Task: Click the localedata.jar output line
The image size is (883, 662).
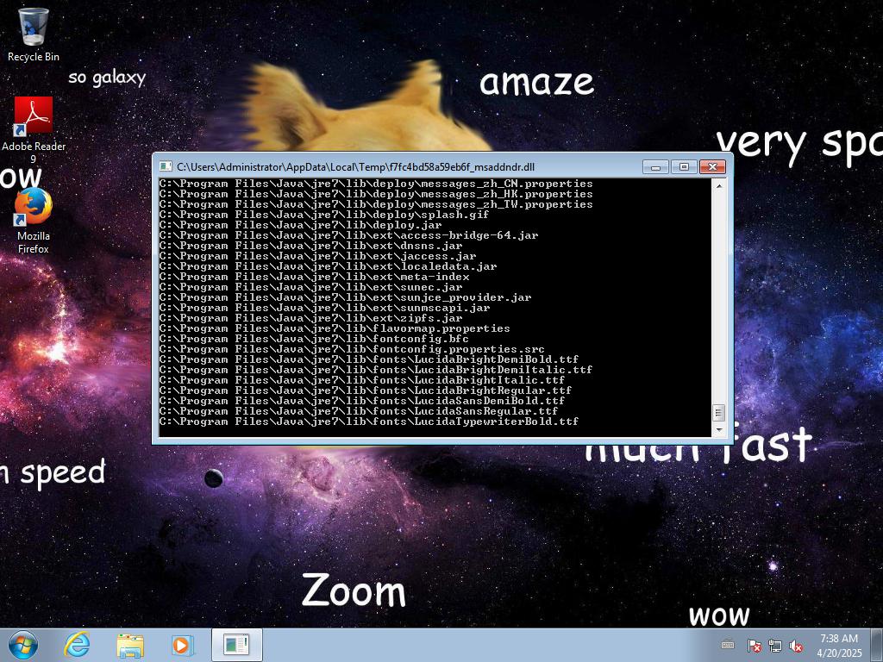Action: pos(329,266)
